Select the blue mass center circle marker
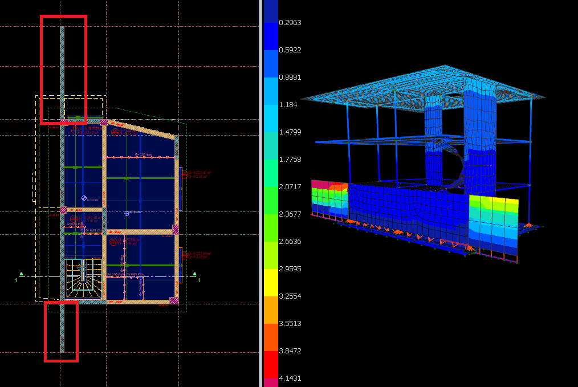The height and width of the screenshot is (387, 578). [84, 198]
